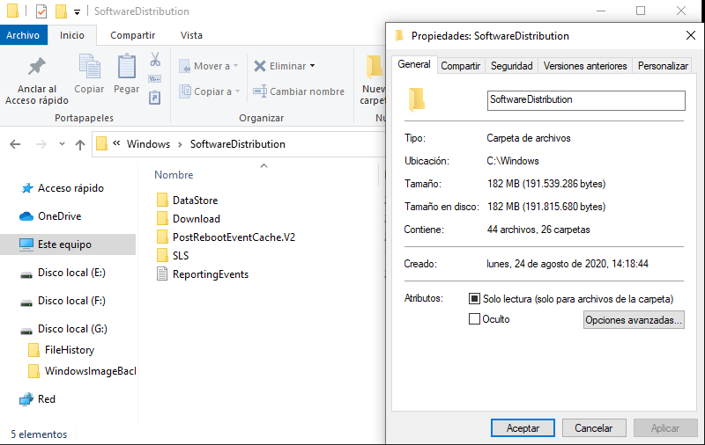
Task: Expand the Eliminar dropdown arrow
Action: click(x=313, y=66)
